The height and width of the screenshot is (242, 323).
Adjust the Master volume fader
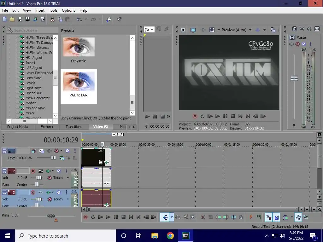click(x=294, y=78)
